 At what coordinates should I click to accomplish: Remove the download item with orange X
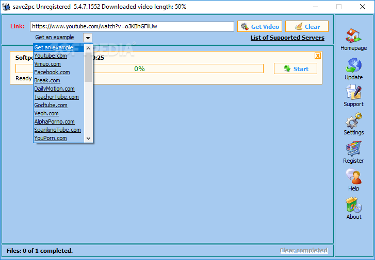[x=318, y=56]
